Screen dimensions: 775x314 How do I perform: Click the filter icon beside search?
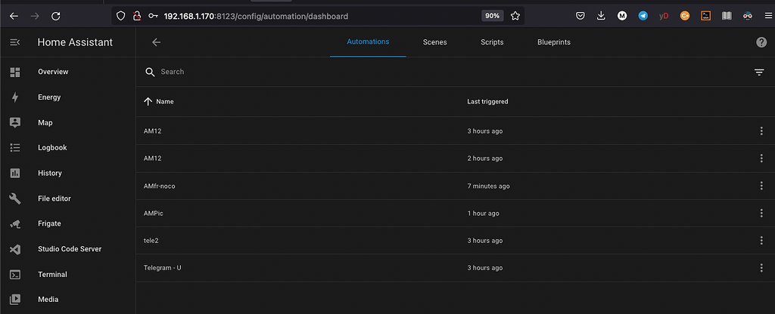(759, 72)
